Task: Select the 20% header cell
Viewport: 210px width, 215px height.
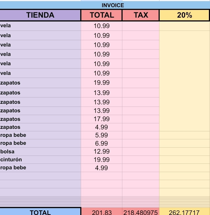Action: [x=184, y=15]
